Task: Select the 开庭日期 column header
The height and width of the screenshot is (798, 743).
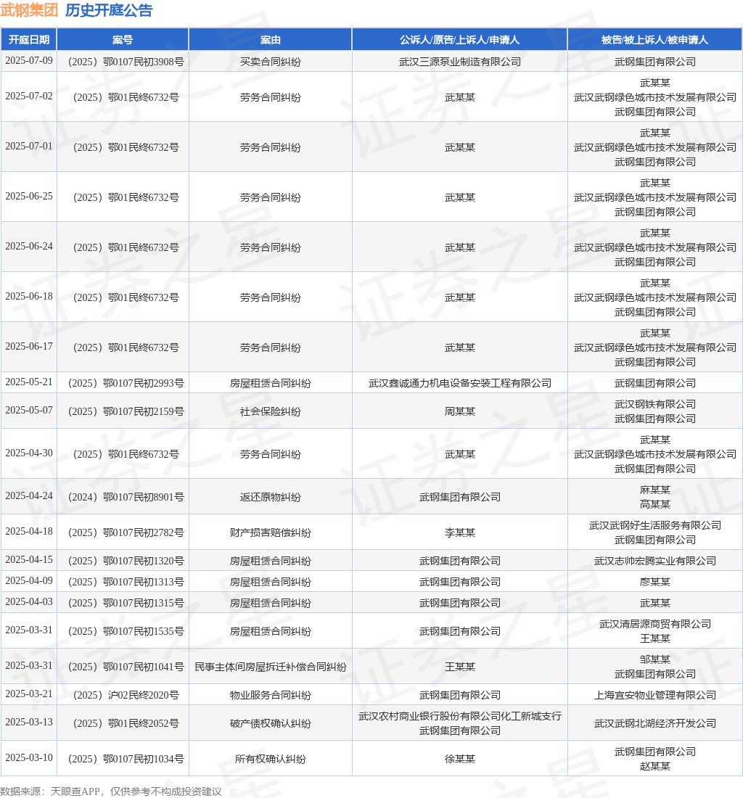Action: [x=29, y=40]
